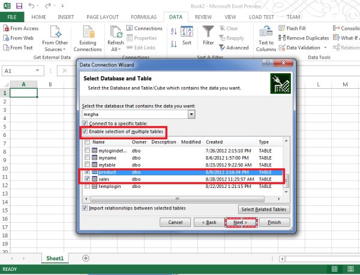The image size is (360, 275).
Task: Click the Finish button
Action: 274,222
